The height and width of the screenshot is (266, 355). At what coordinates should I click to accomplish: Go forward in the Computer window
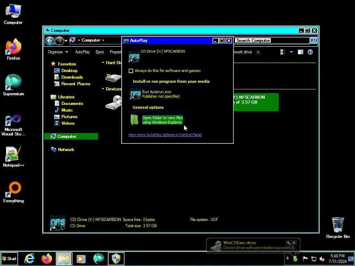point(59,41)
